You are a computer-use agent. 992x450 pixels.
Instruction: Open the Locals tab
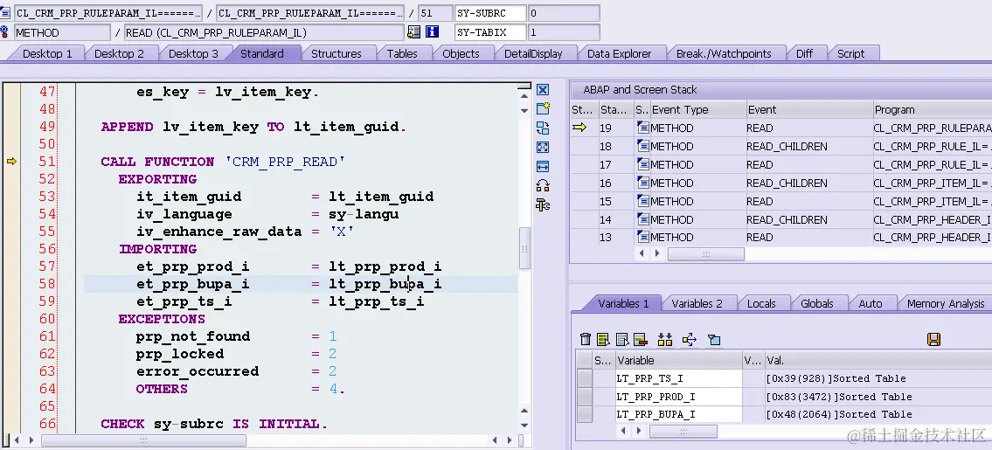(761, 304)
